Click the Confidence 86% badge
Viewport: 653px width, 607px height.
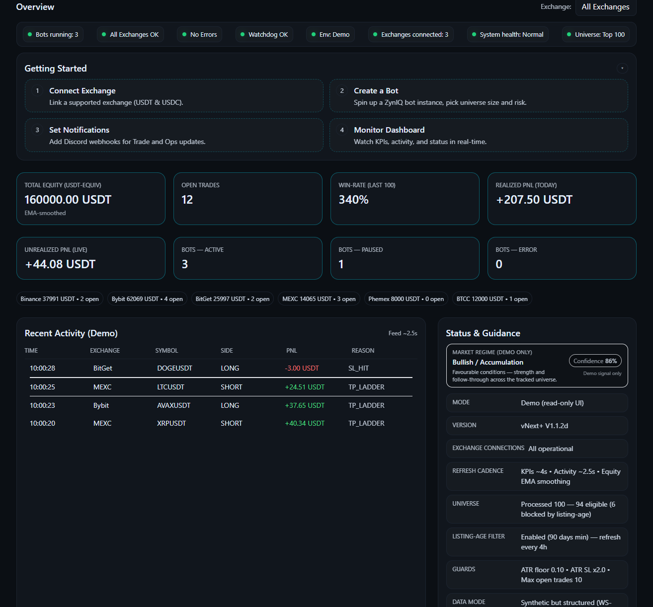coord(595,361)
